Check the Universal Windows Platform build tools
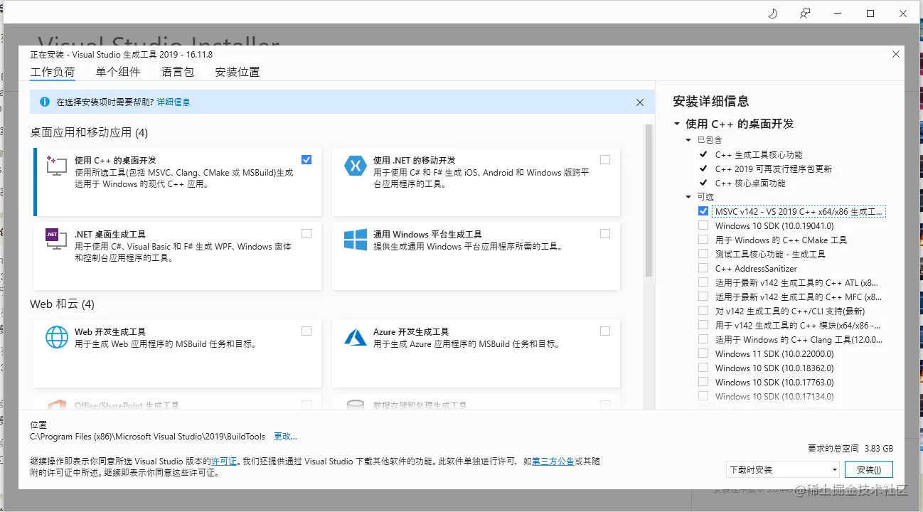923x512 pixels. (605, 233)
